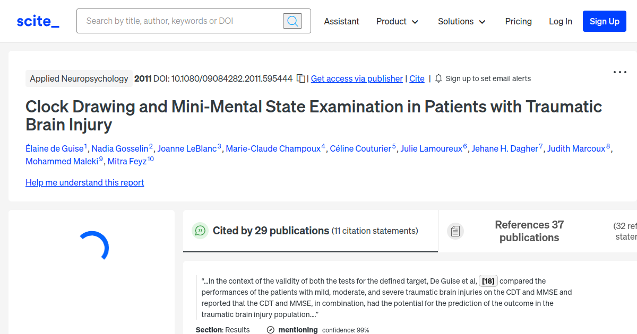637x334 pixels.
Task: Click the Sign Up button
Action: [x=604, y=21]
